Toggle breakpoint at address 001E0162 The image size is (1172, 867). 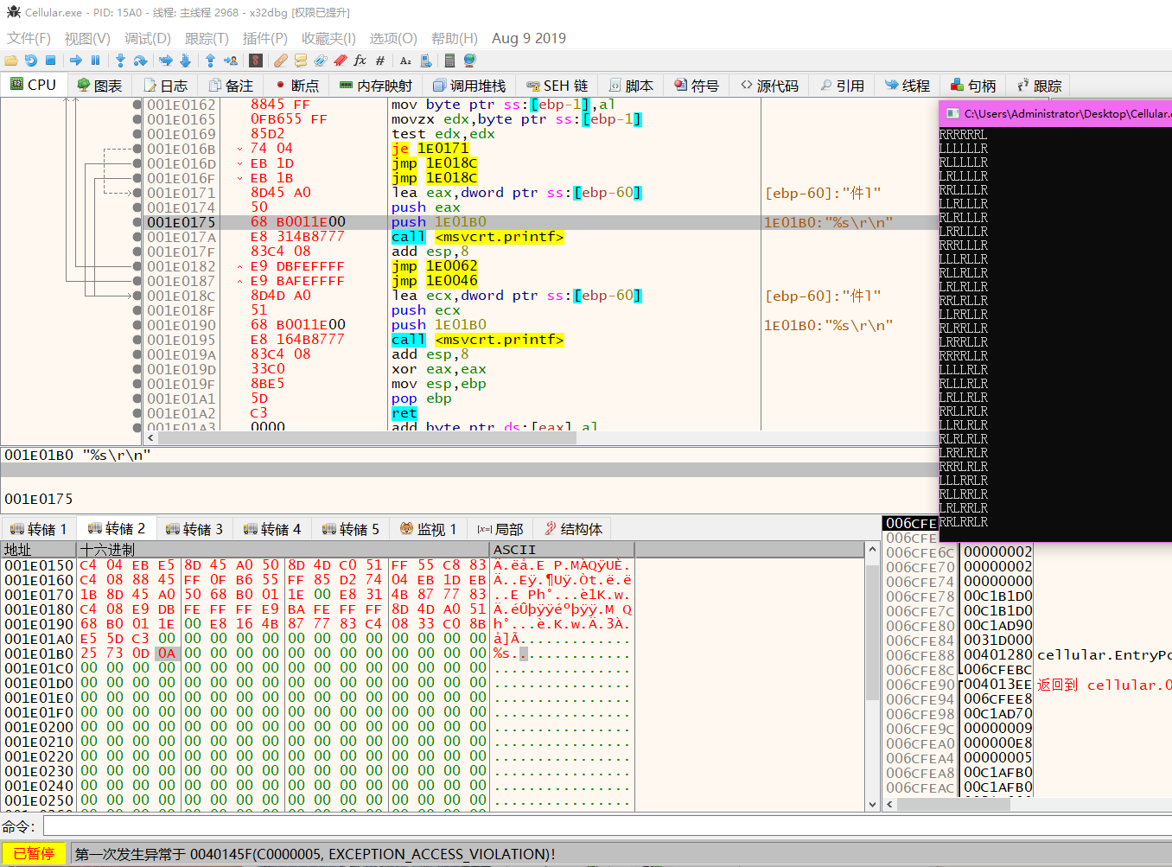137,105
